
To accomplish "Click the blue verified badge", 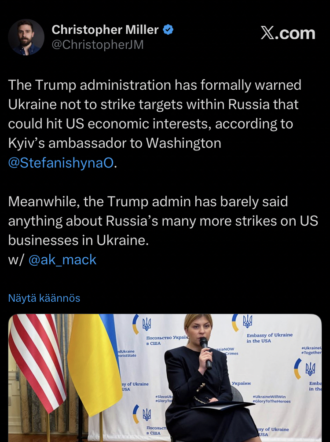I will pos(168,30).
